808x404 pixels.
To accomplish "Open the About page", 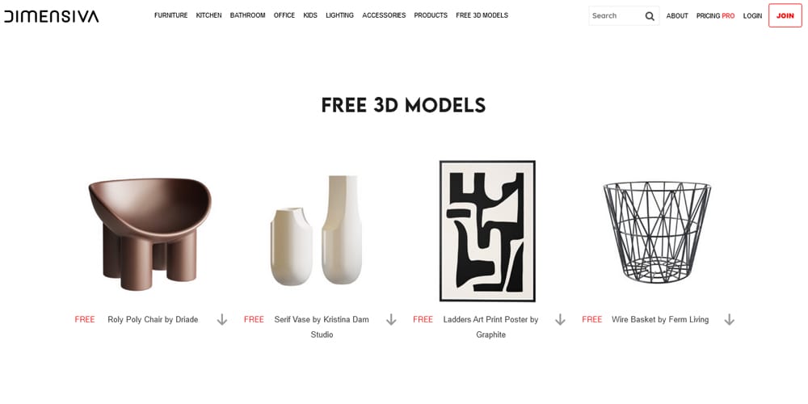I will click(x=677, y=16).
